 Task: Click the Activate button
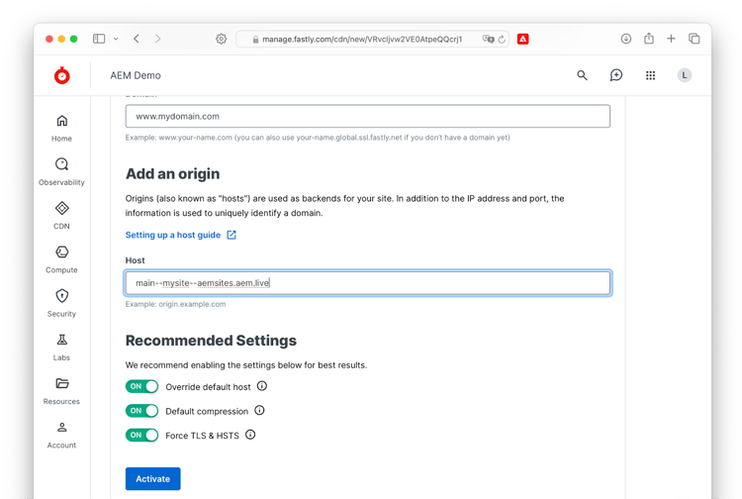[x=152, y=478]
